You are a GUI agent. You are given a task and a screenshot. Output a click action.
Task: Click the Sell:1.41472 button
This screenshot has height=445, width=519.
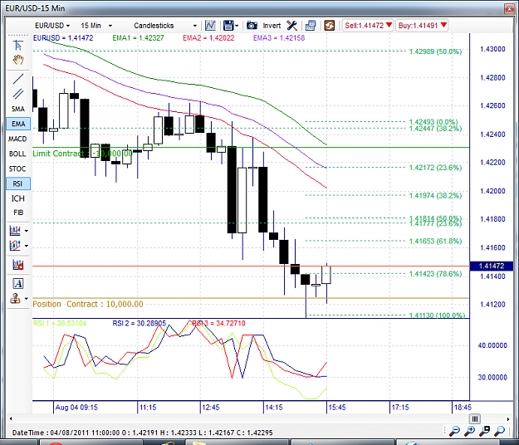(368, 26)
